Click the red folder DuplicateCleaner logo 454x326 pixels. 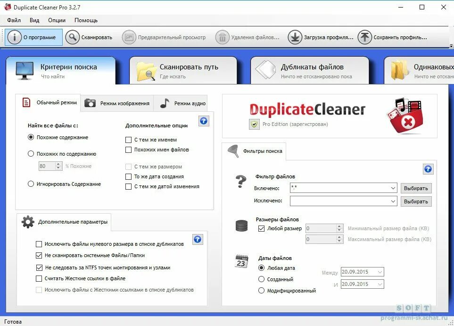[x=405, y=116]
